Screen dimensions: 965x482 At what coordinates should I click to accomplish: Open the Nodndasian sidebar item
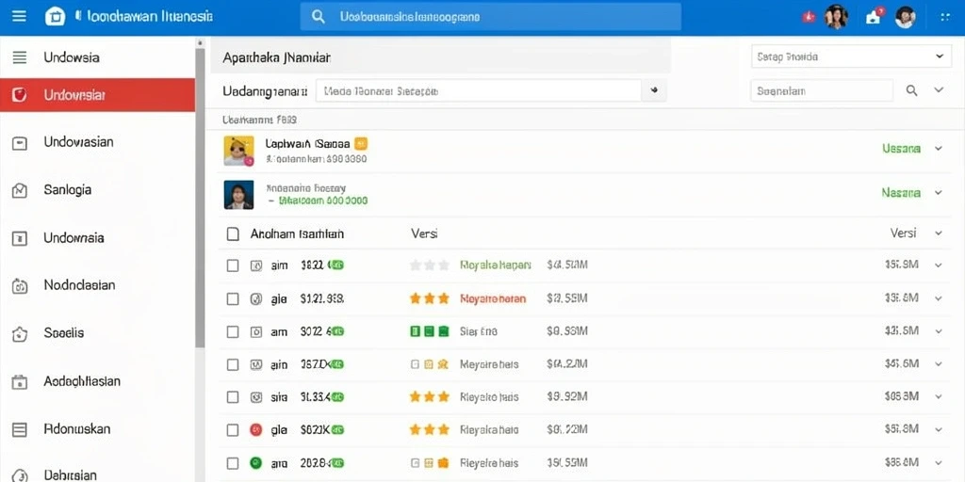pos(97,285)
